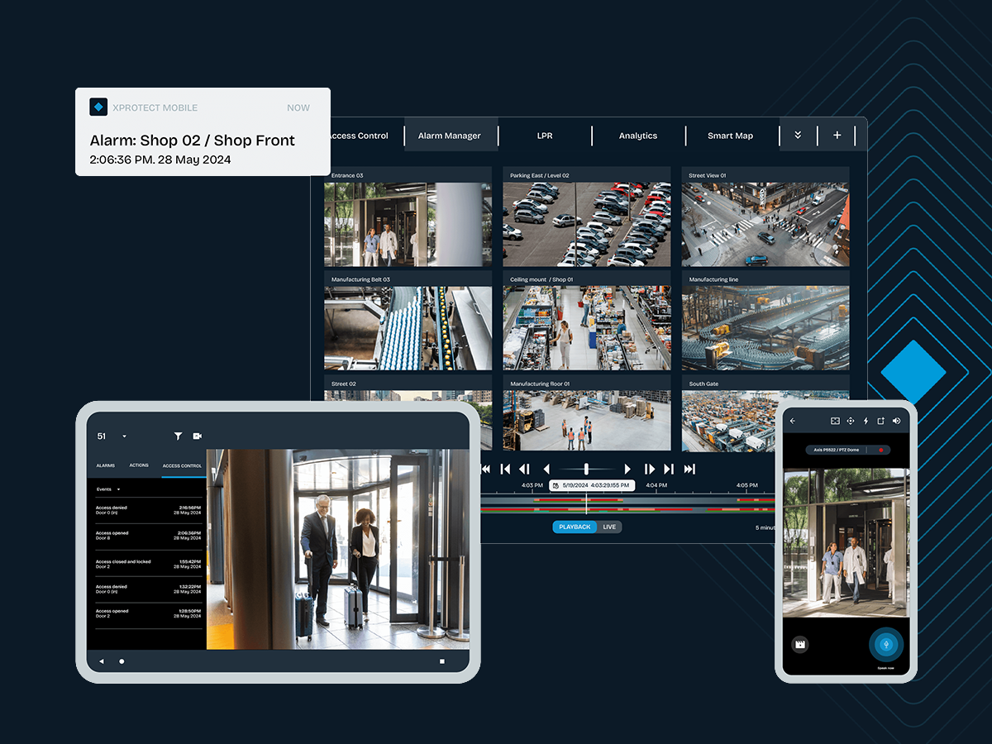Viewport: 992px width, 744px height.
Task: Tap the lightning actions icon on the phone
Action: coord(866,421)
